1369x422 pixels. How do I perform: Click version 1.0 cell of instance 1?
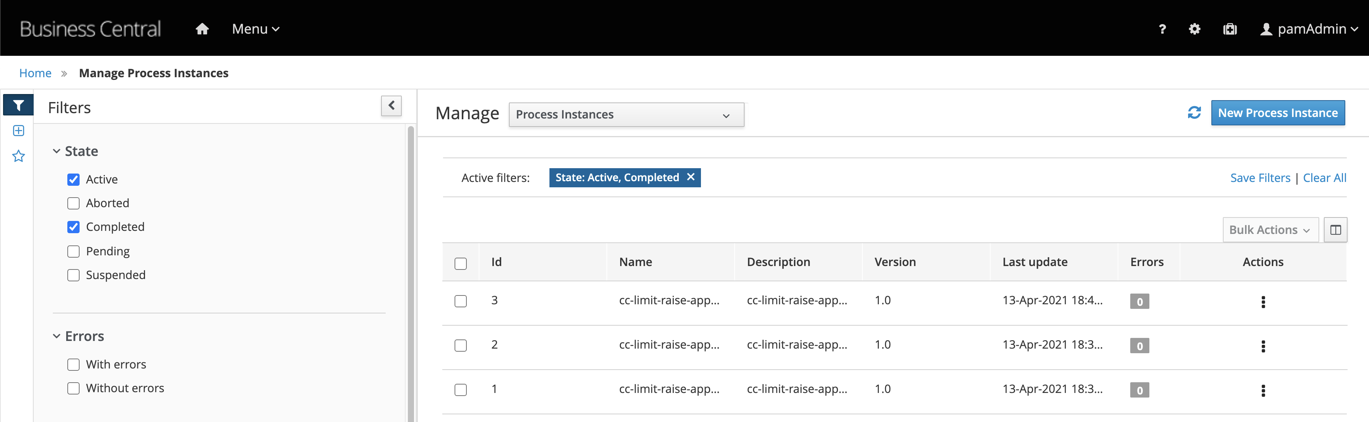[883, 389]
